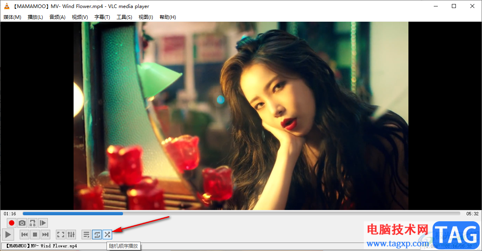
Task: Toggle loop repeat mode
Action: [x=97, y=235]
